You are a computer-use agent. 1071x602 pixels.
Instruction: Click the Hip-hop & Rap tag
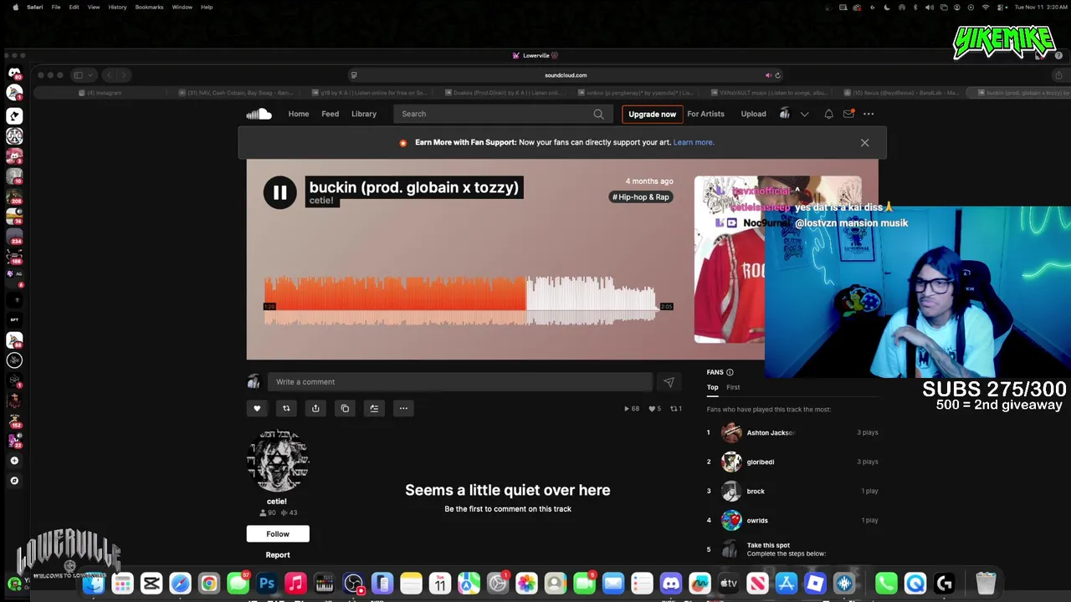[x=641, y=197]
